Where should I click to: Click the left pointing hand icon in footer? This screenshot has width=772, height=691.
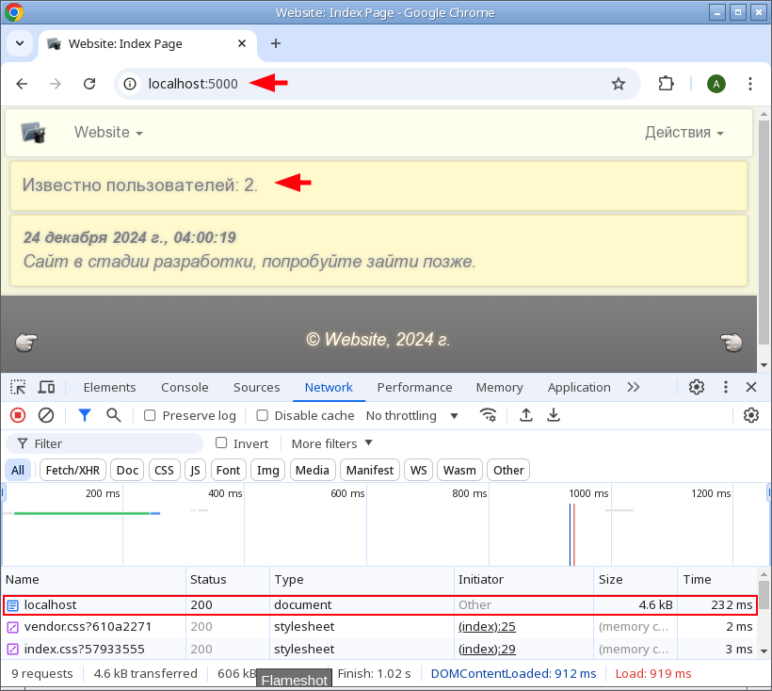[26, 342]
